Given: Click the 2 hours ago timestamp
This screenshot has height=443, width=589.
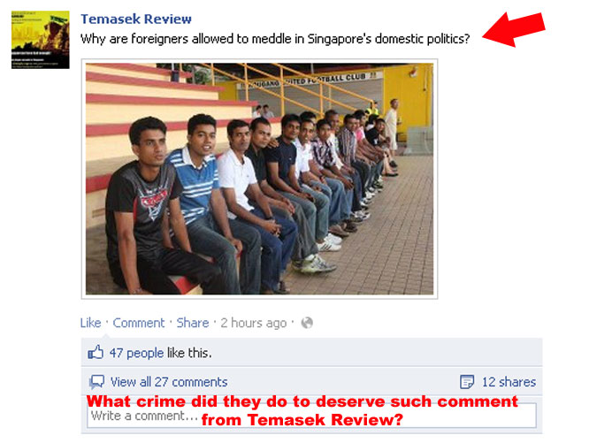Looking at the screenshot, I should pyautogui.click(x=254, y=323).
